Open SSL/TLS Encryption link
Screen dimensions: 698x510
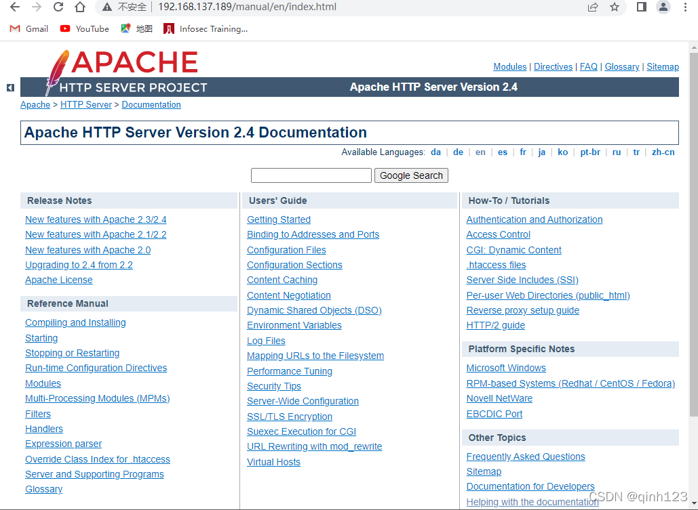[x=290, y=417]
